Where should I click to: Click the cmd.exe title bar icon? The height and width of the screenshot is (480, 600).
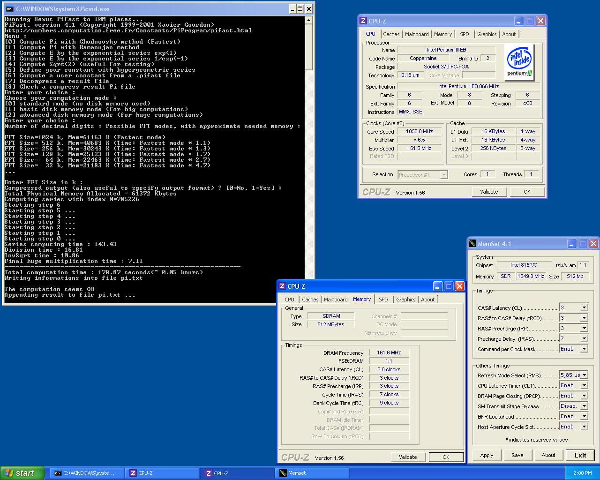(9, 9)
